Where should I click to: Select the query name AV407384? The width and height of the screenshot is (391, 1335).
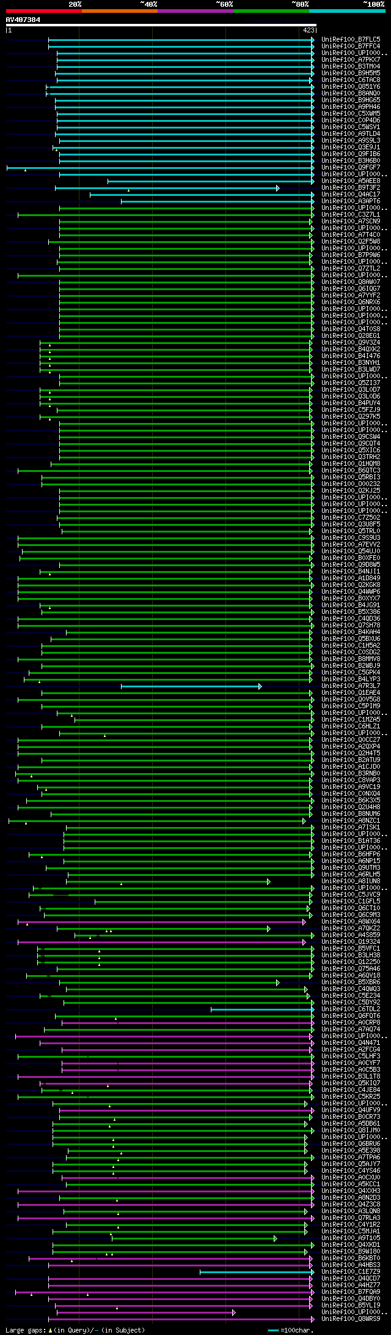click(23, 20)
